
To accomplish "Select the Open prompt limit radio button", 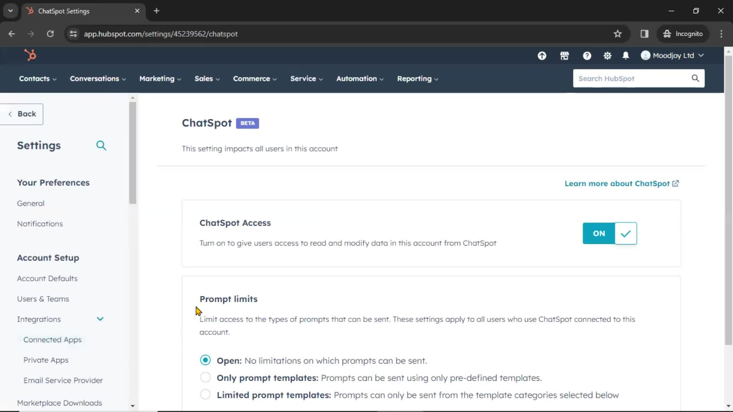I will (205, 360).
